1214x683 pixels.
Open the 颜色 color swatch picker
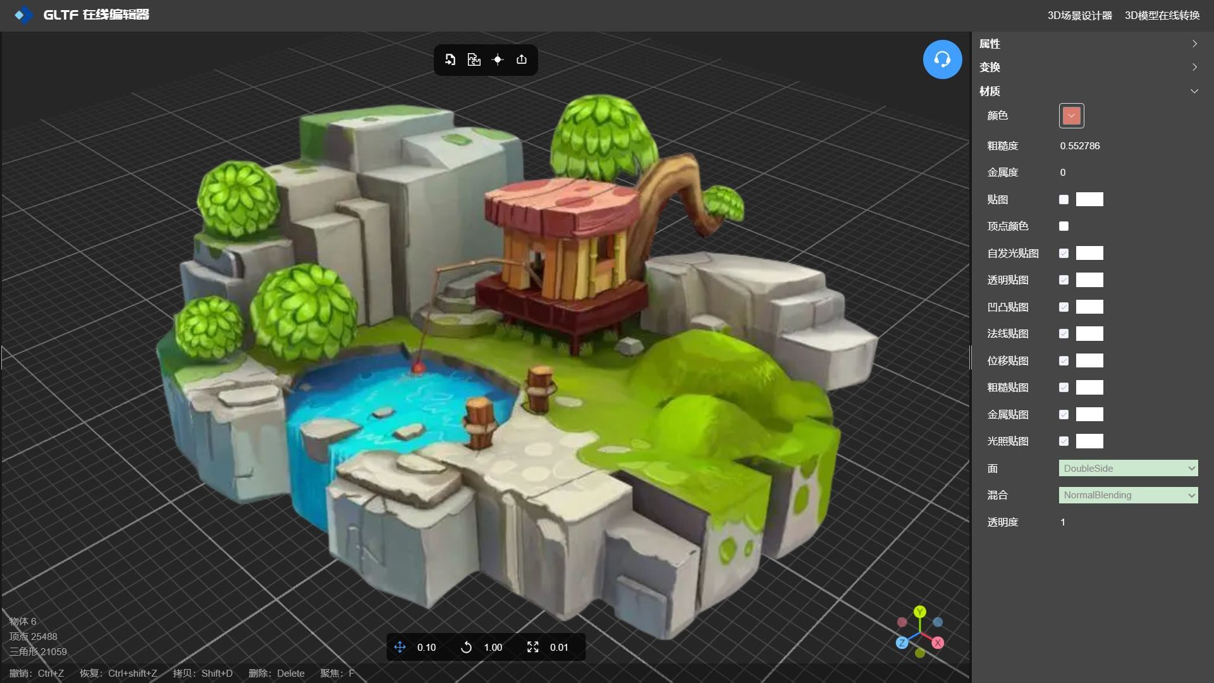(x=1071, y=116)
